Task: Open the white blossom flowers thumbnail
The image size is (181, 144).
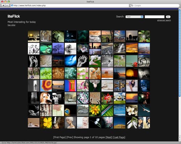Action: pyautogui.click(x=132, y=111)
